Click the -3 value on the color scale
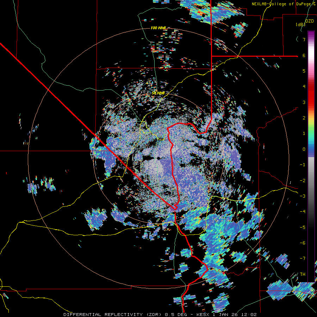The width and height of the screenshot is (317, 317). coord(303,196)
